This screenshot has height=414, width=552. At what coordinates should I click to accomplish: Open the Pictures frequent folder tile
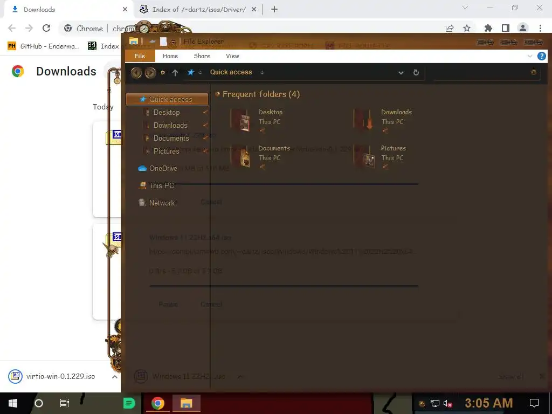pos(380,157)
